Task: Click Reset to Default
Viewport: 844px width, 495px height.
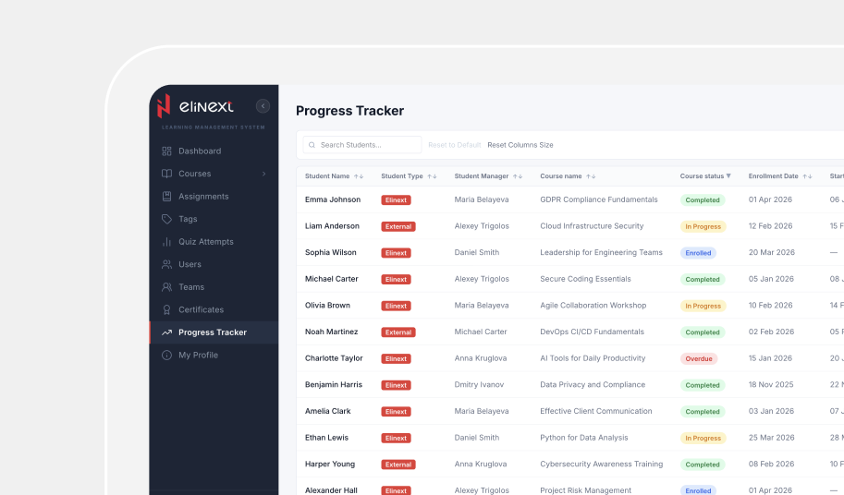Action: (454, 145)
